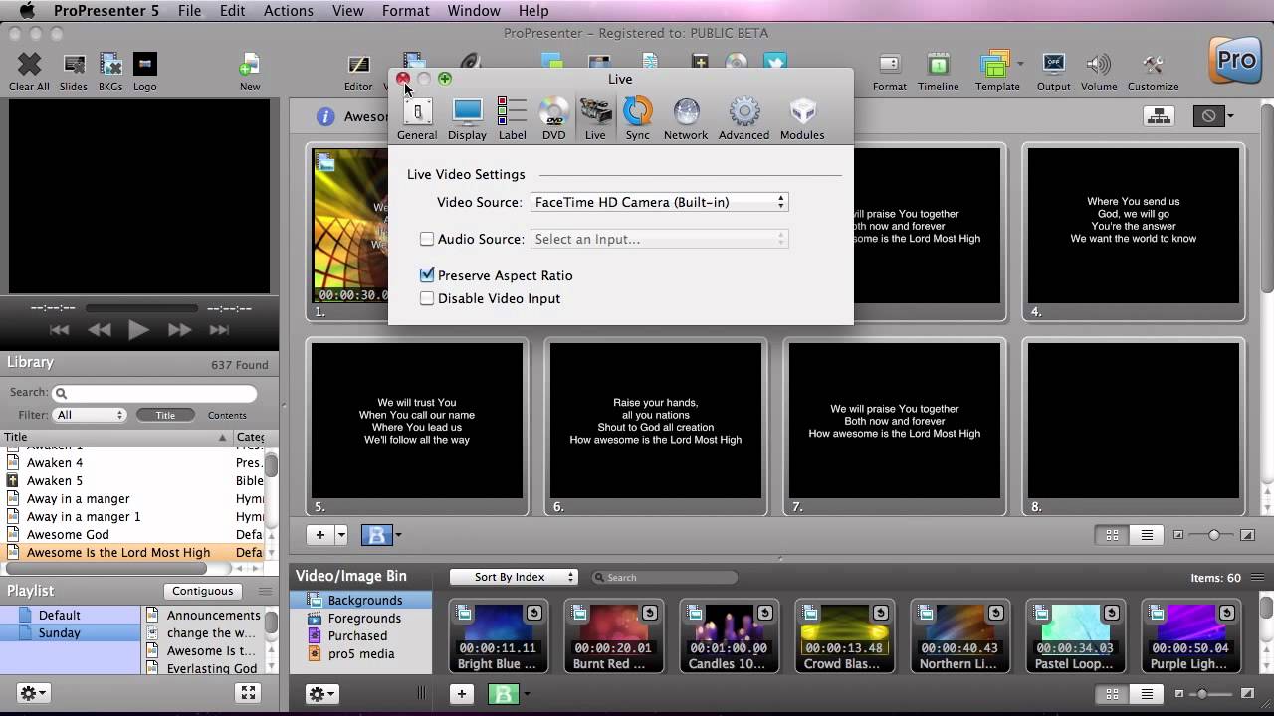Add media to bin with plus button
Viewport: 1274px width, 716px height.
[461, 694]
